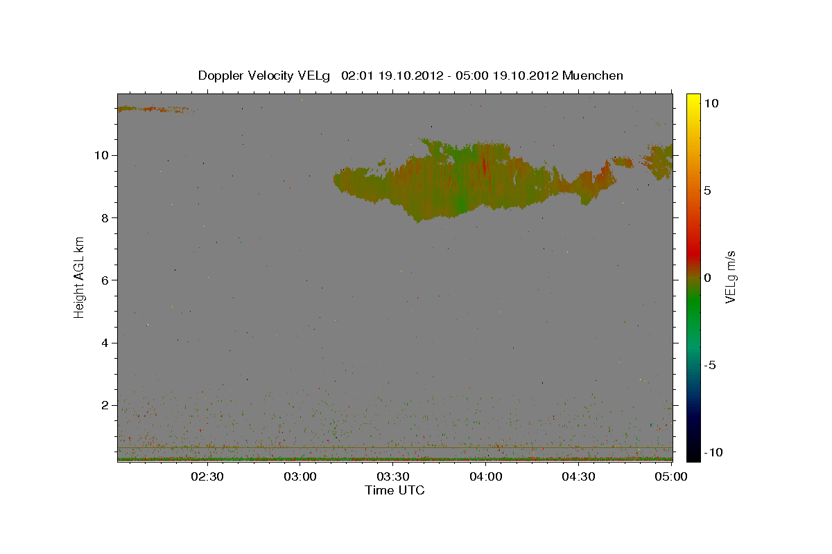Click the colorbar label -10
This screenshot has height=554, width=832.
713,452
